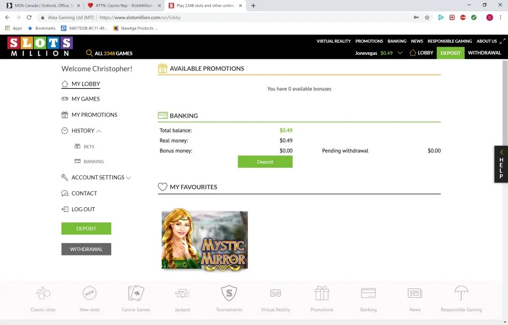Click the $0.49 total balance value
This screenshot has width=508, height=325.
[x=286, y=130]
